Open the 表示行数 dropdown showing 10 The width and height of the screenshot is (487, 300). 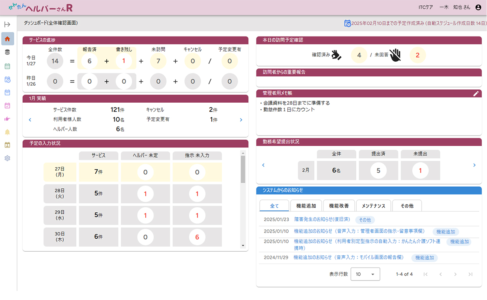coord(365,274)
